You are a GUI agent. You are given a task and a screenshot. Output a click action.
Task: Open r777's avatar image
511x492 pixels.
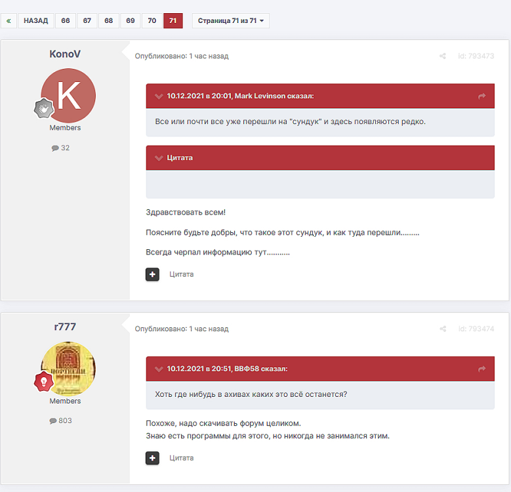click(69, 368)
